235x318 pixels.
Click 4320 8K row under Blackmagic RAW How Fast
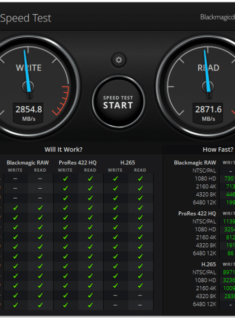coord(206,195)
